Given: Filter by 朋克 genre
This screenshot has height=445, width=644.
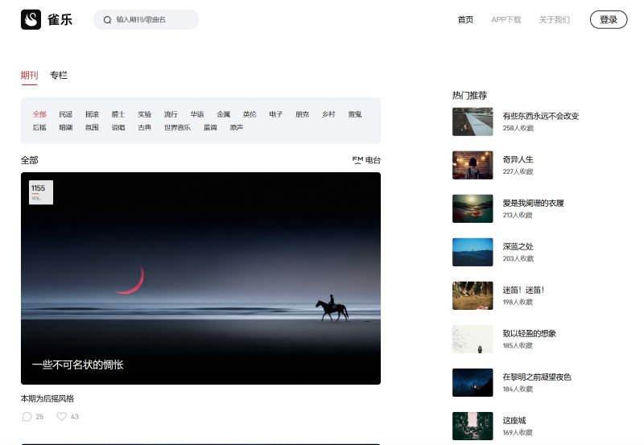Looking at the screenshot, I should click(x=303, y=114).
